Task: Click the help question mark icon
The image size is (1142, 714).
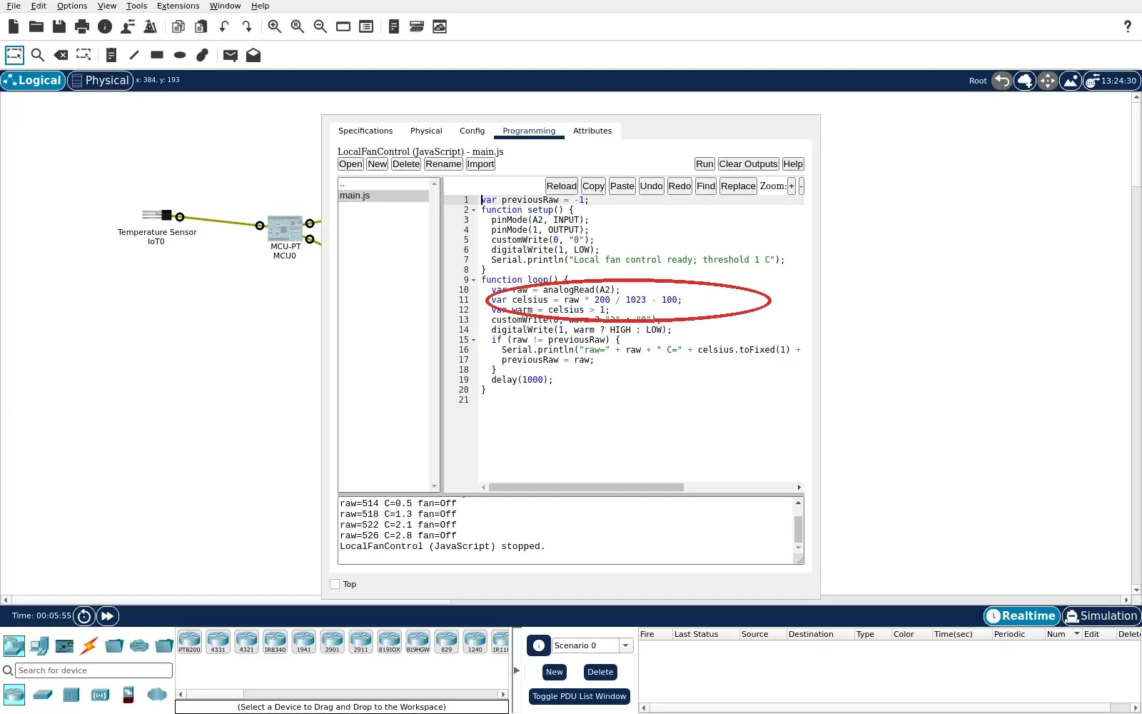Action: point(1128,26)
